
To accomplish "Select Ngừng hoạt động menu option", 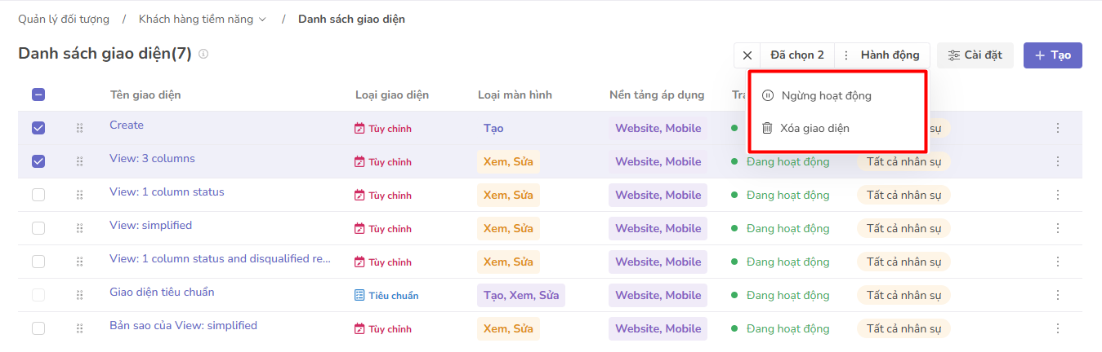I will click(826, 95).
